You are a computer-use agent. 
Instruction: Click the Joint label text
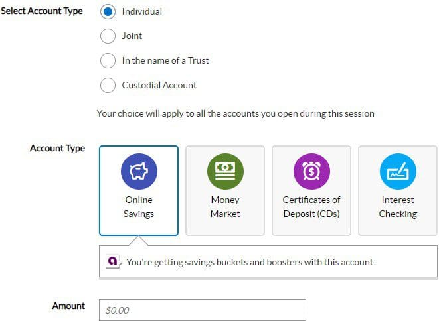pos(132,36)
